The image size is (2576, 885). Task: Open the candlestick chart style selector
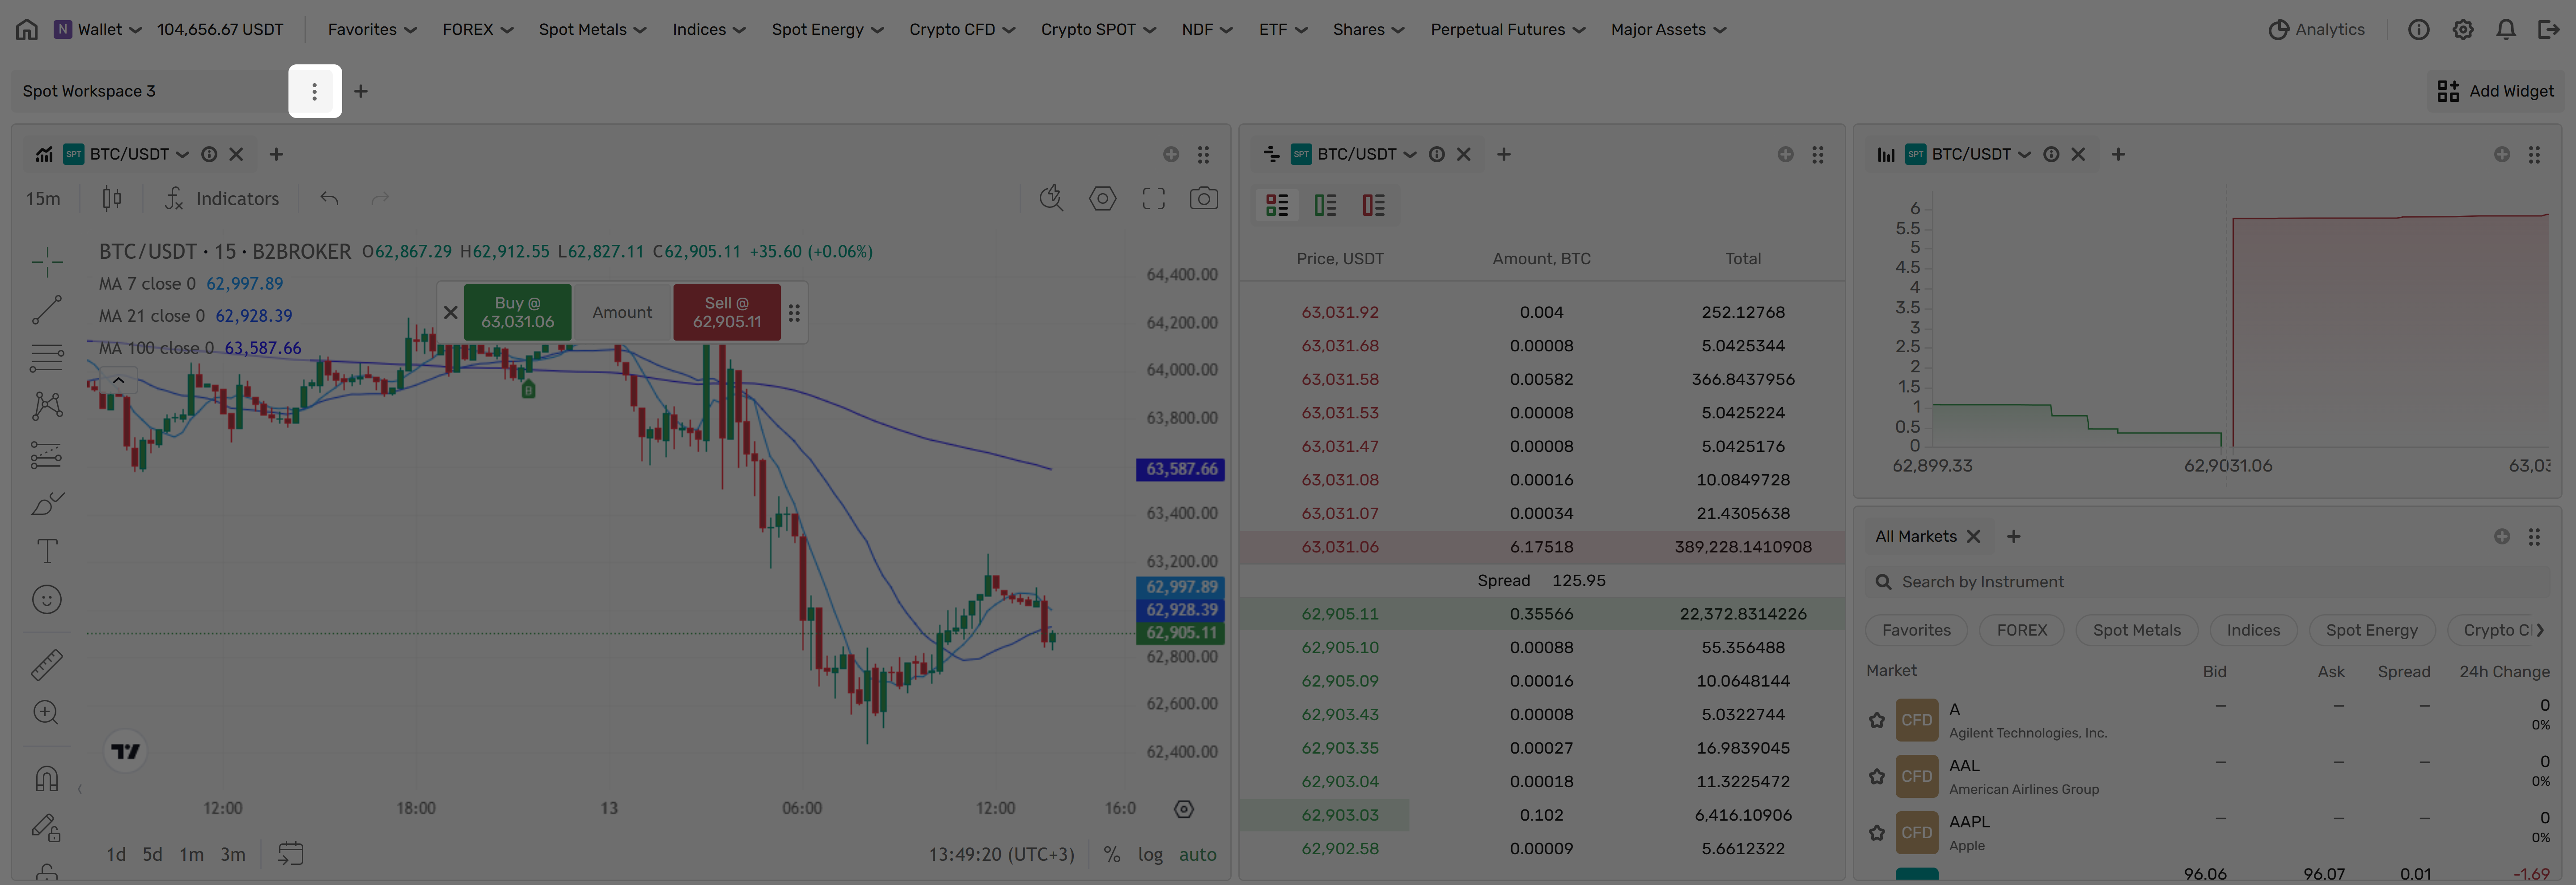coord(112,199)
